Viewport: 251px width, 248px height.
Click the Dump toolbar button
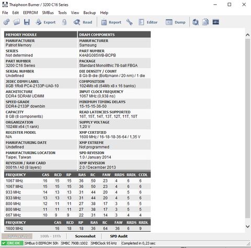175,22
